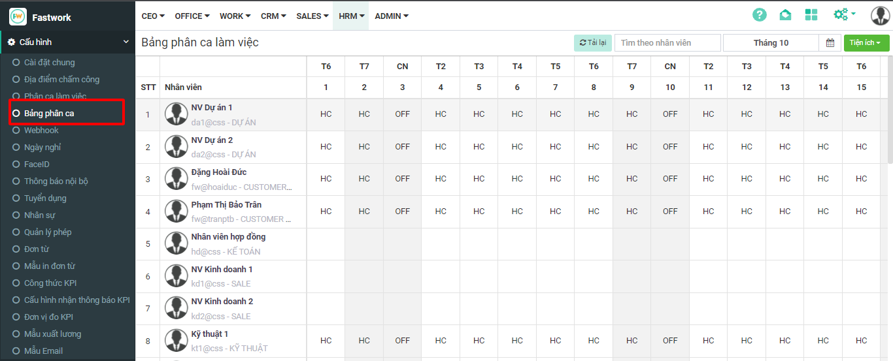Screen dimensions: 893x361
Task: Select the Webhook sidebar option
Action: (x=41, y=131)
